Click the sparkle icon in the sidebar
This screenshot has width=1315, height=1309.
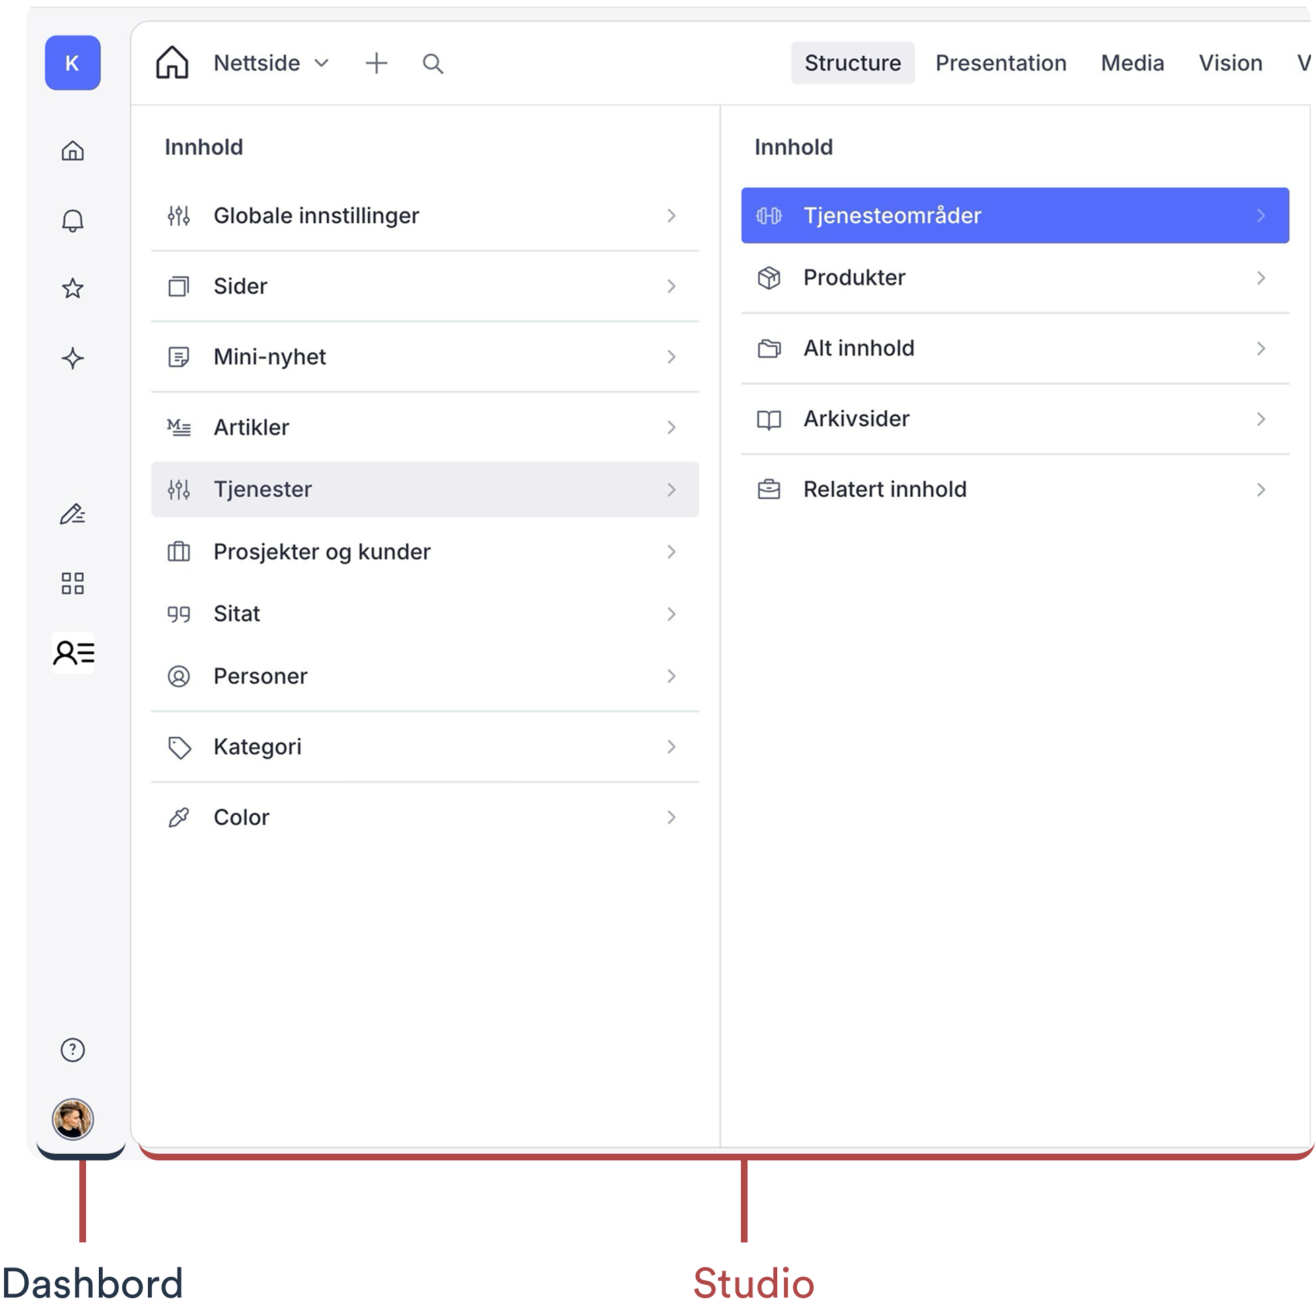point(73,358)
